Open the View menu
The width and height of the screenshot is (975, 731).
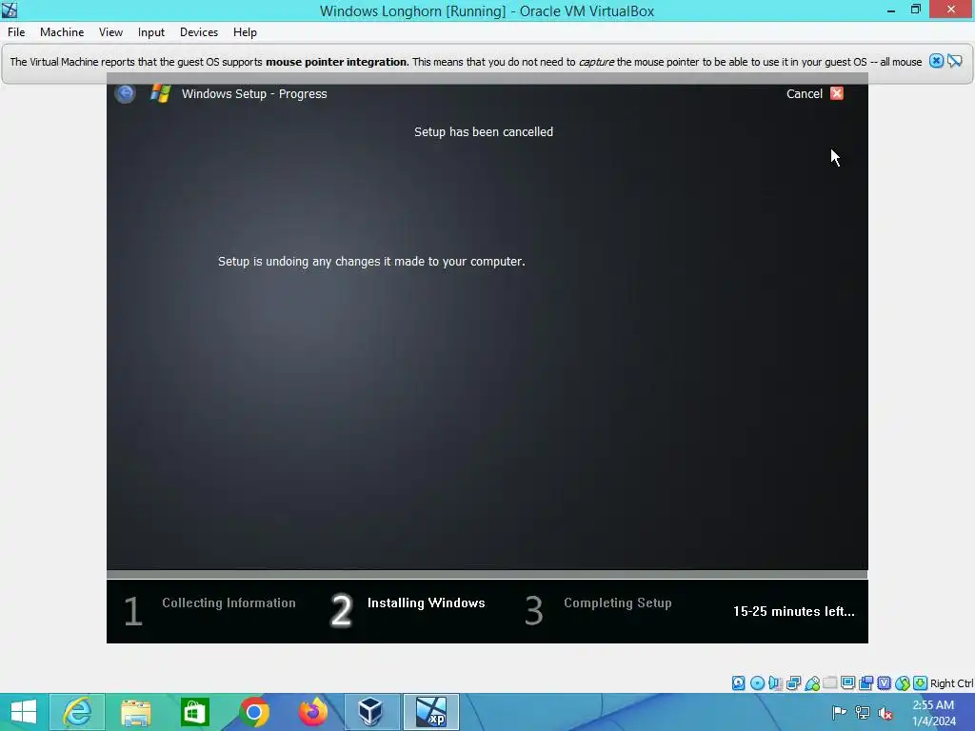(x=110, y=32)
